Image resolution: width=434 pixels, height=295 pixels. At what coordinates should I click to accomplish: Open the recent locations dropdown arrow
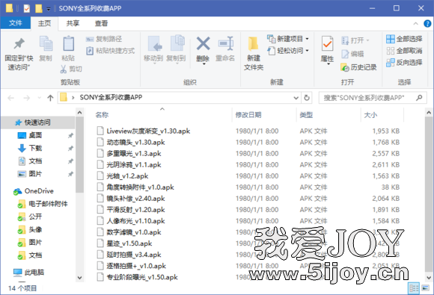(39, 98)
